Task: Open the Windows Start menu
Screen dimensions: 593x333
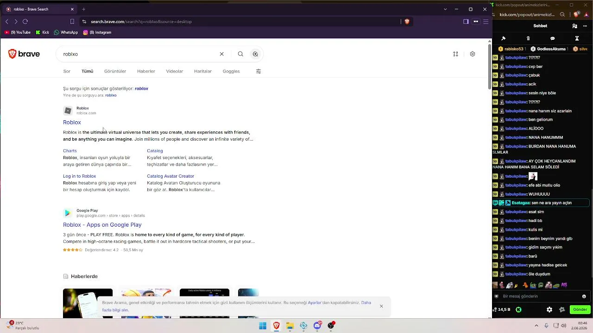Action: pyautogui.click(x=263, y=326)
